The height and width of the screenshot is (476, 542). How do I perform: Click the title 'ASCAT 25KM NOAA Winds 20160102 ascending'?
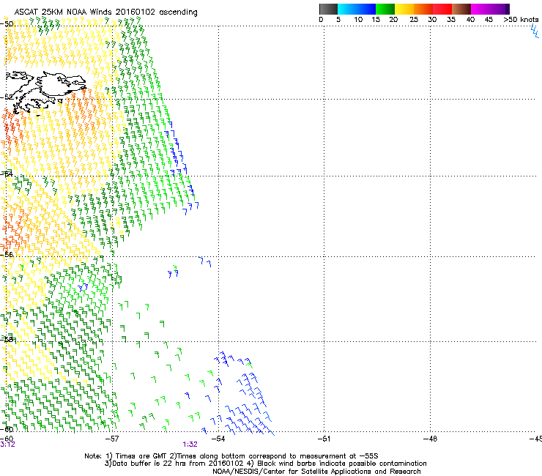(x=105, y=12)
